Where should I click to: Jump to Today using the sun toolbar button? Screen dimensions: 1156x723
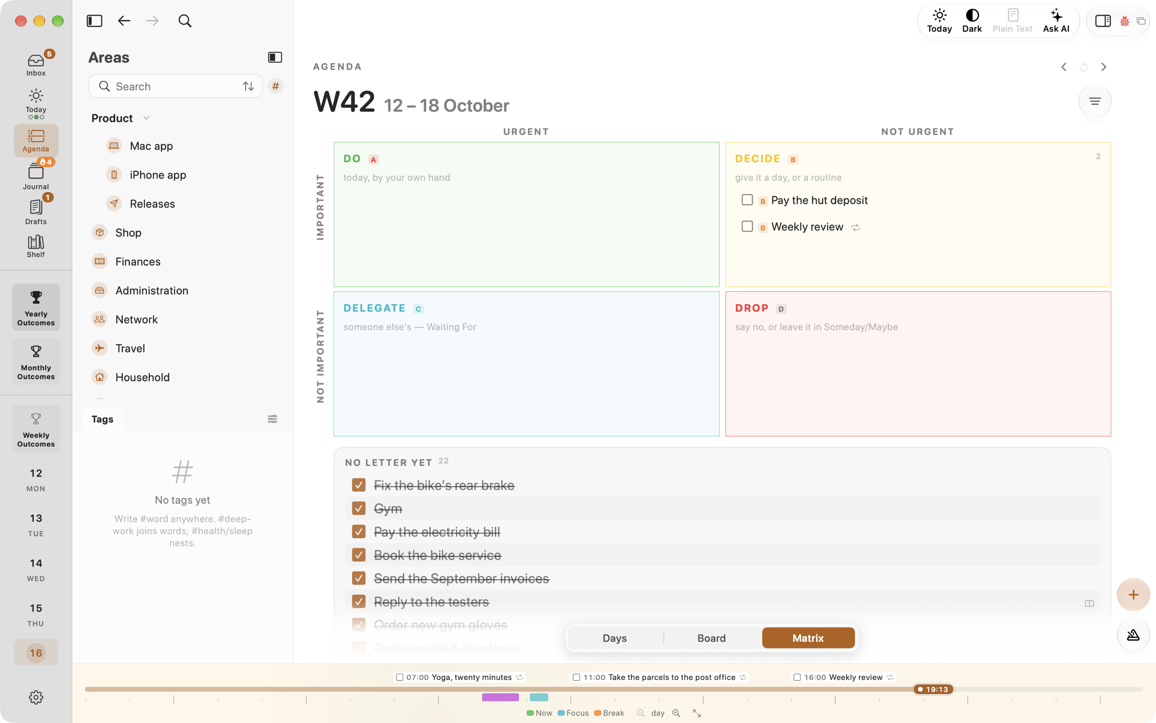(x=939, y=21)
